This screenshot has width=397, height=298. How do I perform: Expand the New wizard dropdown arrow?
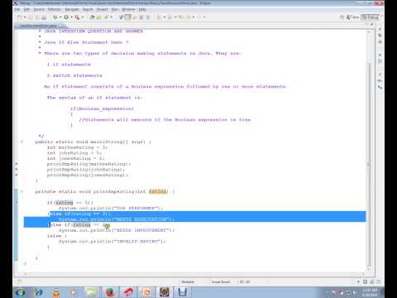pos(25,17)
